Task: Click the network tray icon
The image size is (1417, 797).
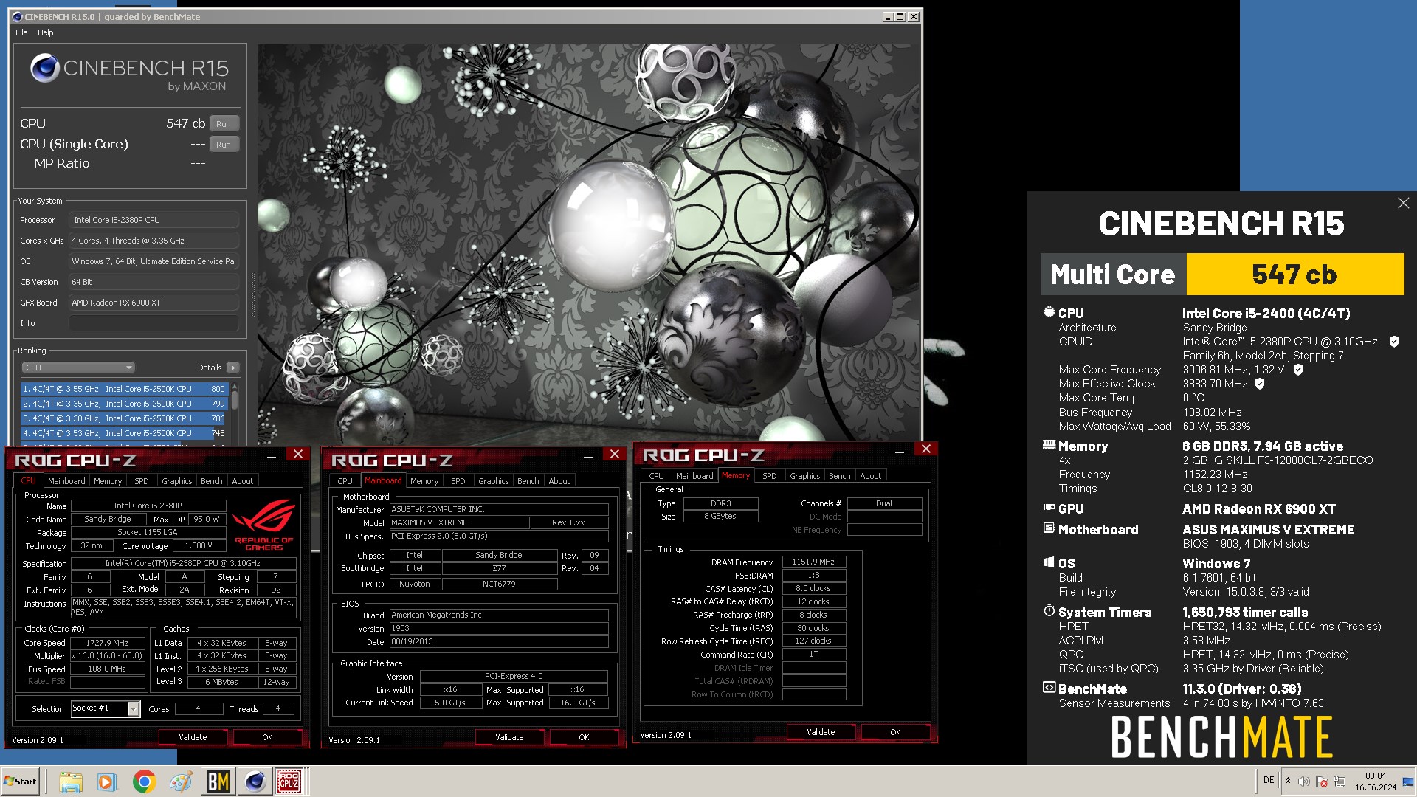Action: pos(1340,782)
